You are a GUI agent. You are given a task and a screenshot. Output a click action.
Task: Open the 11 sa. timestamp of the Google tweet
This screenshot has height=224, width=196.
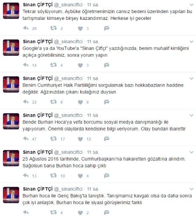click(93, 41)
